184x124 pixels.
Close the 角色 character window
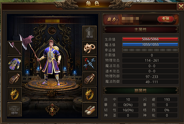click(x=180, y=6)
